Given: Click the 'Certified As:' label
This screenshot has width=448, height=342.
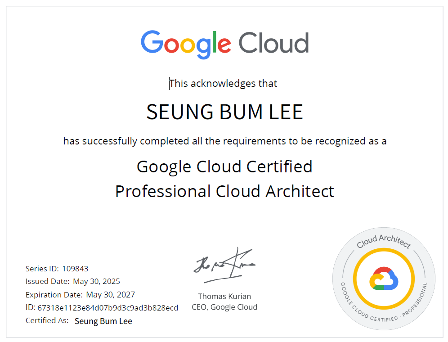Looking at the screenshot, I should [47, 320].
